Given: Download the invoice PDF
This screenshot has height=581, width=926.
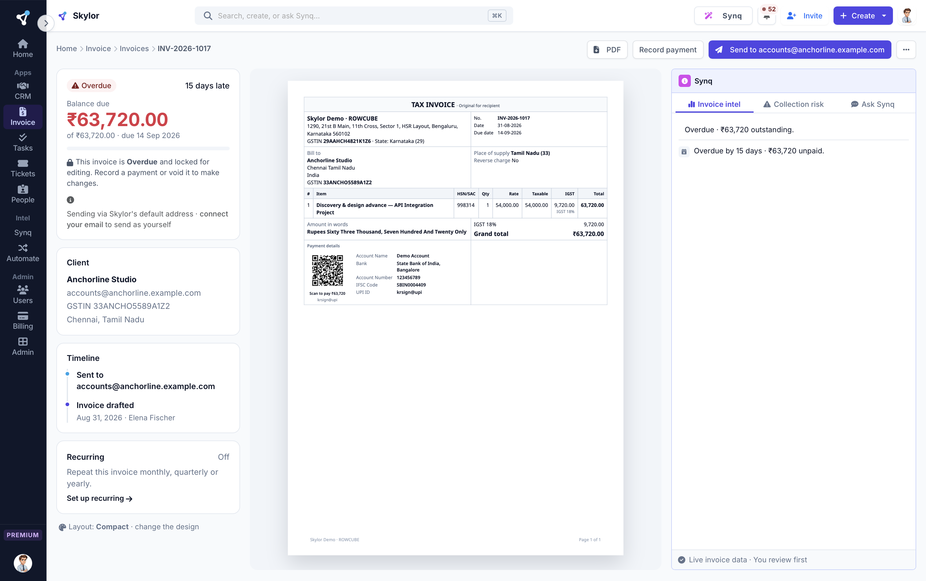Looking at the screenshot, I should point(607,50).
